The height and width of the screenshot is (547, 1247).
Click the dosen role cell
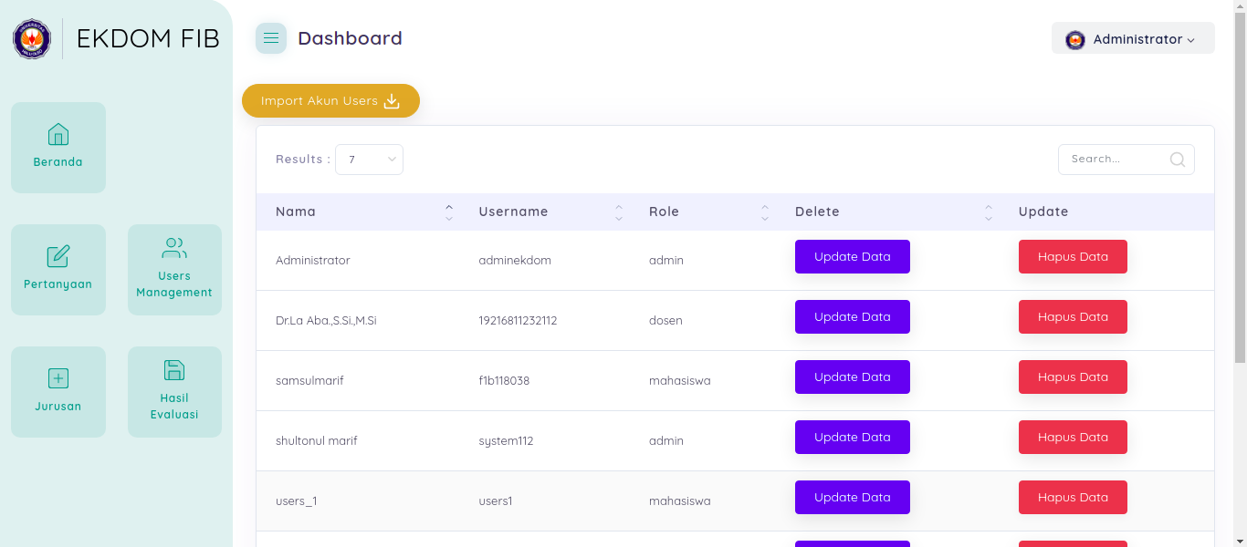(x=665, y=321)
